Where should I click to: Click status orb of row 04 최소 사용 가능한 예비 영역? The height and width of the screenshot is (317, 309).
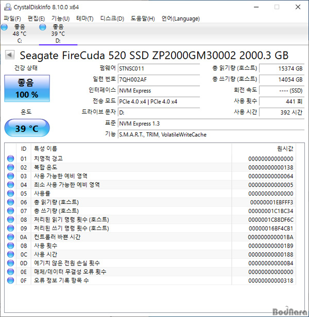(x=10, y=185)
